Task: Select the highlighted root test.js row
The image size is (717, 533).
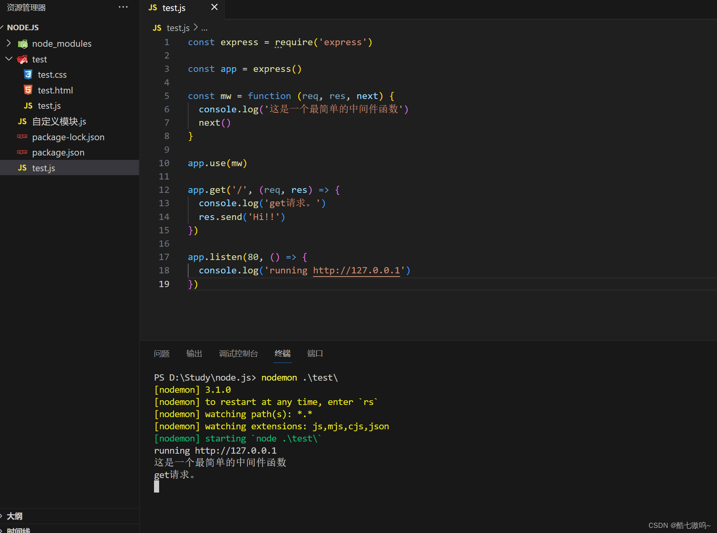Action: 70,168
